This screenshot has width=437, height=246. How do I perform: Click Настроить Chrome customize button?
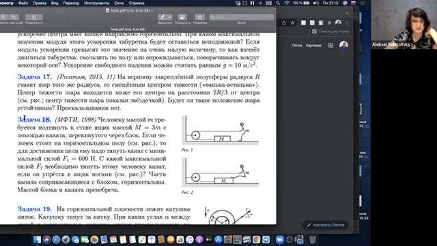(326, 225)
